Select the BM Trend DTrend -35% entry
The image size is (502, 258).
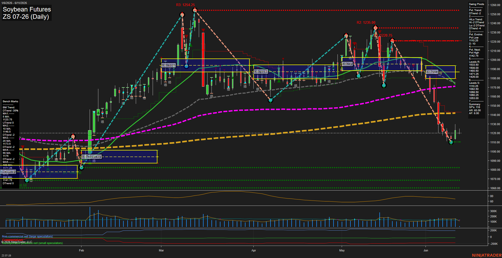click(10, 109)
